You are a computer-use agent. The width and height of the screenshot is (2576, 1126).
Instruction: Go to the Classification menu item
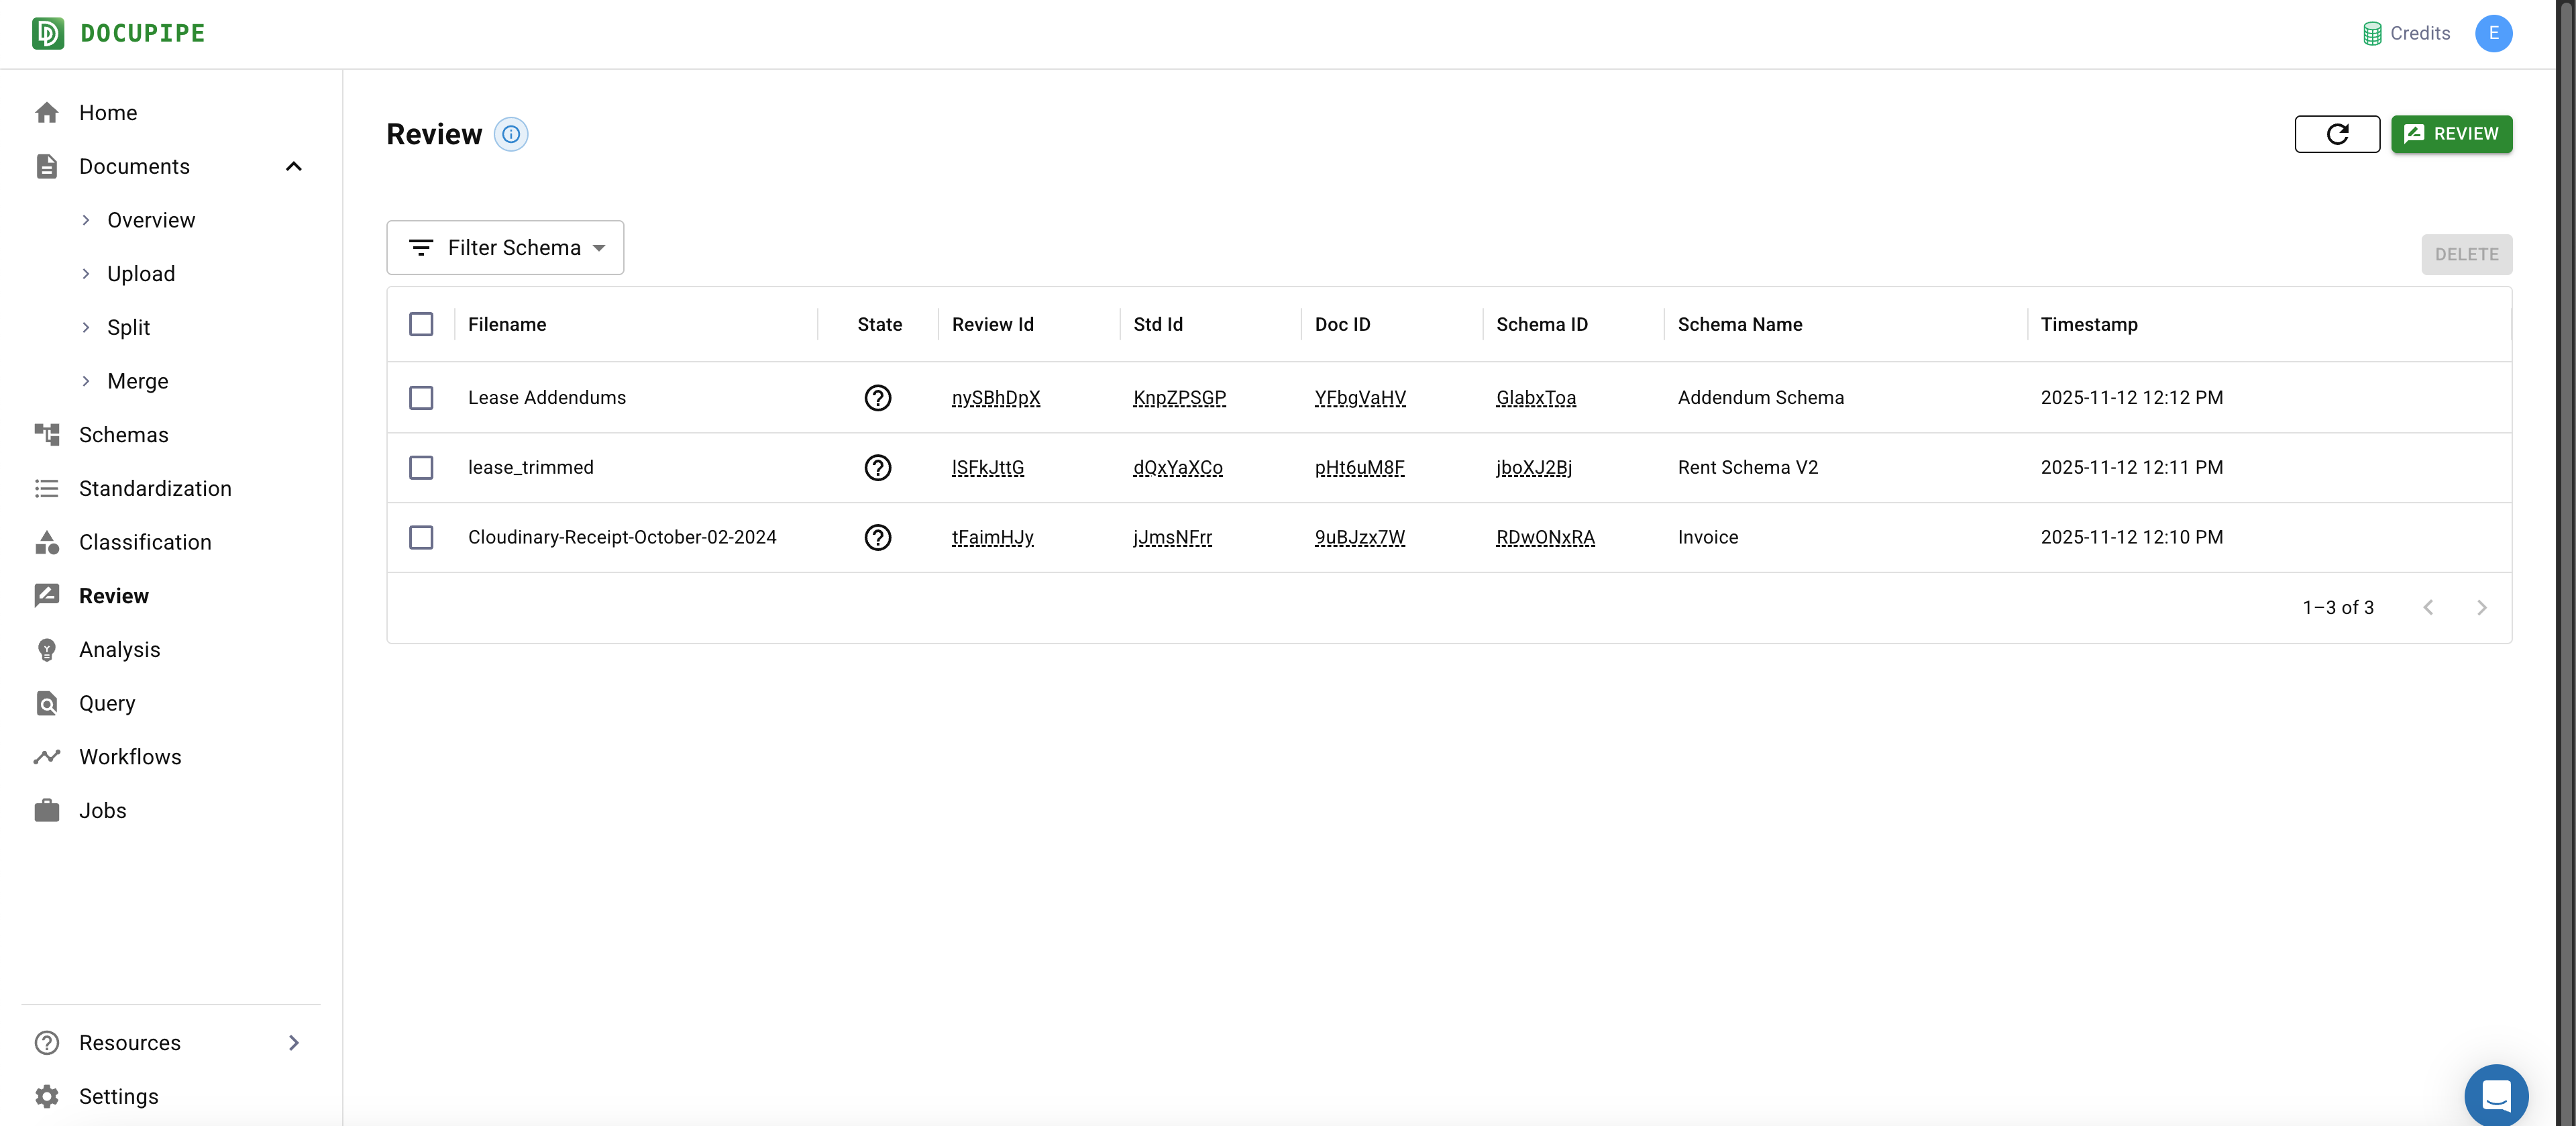[145, 542]
